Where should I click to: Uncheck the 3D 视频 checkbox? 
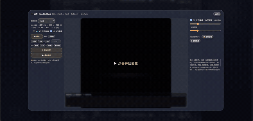[51, 31]
